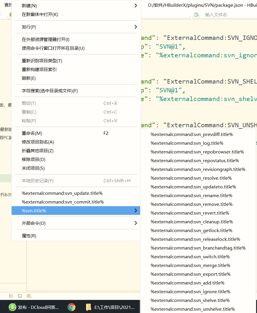
Task: Click the file search icon beside filename box
Action: (x=197, y=15)
